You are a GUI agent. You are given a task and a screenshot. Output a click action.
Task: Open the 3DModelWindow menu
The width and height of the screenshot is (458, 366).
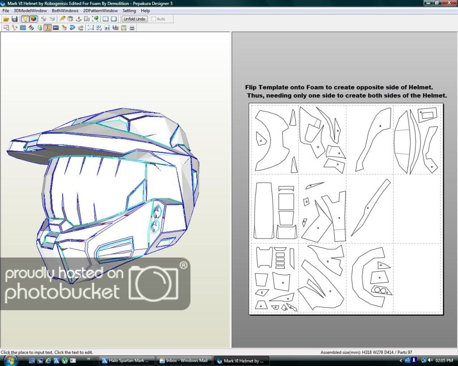tap(30, 11)
